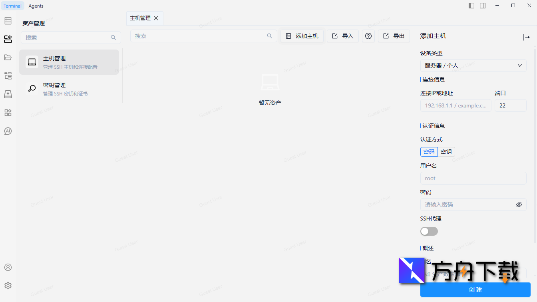Switch to the Agents tab
The height and width of the screenshot is (302, 537).
pos(36,6)
